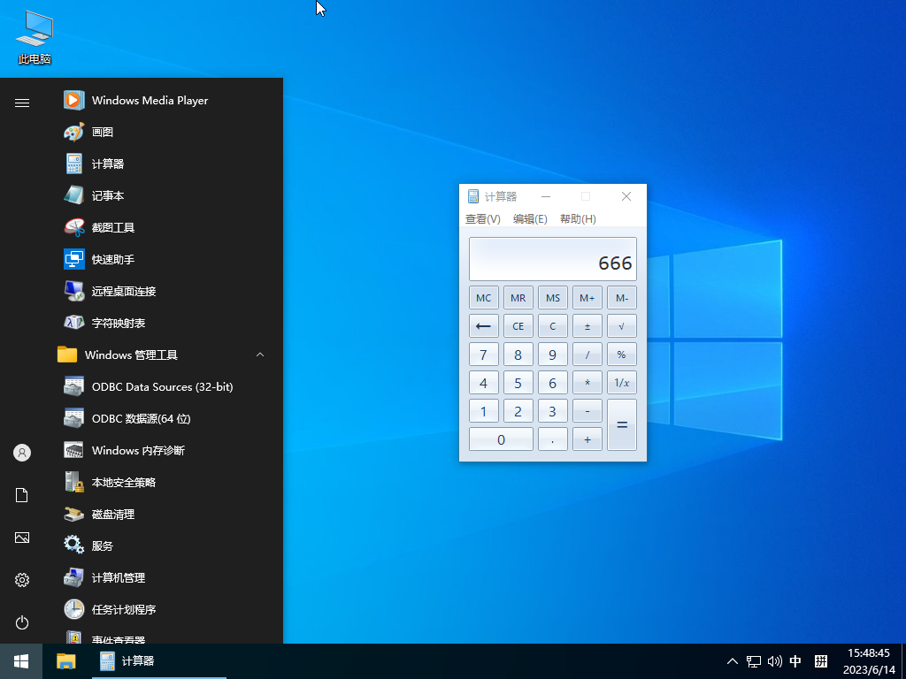
Task: Open the taskbar clock showing 15:48:45
Action: (x=869, y=661)
